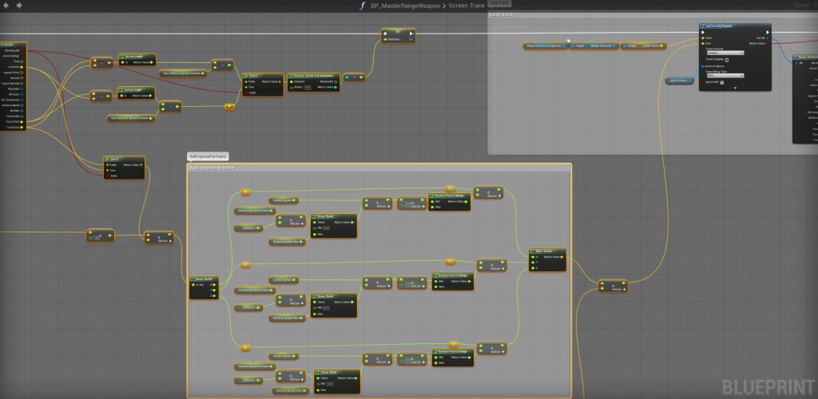Click the Divisor value input field
The width and height of the screenshot is (818, 399).
(307, 86)
